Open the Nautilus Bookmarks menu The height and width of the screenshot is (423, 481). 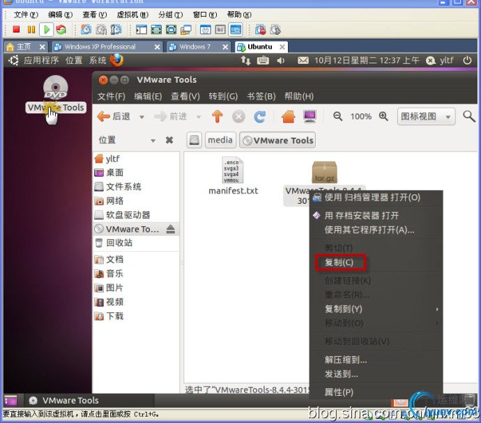point(261,97)
